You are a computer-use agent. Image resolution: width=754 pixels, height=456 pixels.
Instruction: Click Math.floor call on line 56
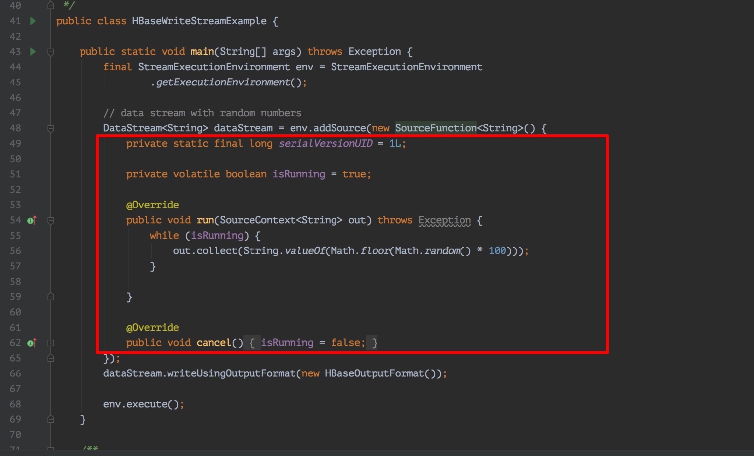coord(360,251)
